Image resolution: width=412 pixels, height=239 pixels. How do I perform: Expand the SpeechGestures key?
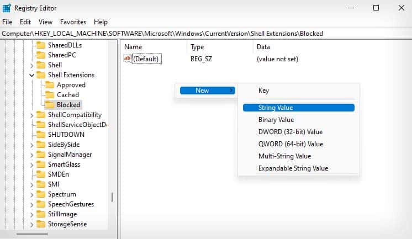(x=31, y=205)
